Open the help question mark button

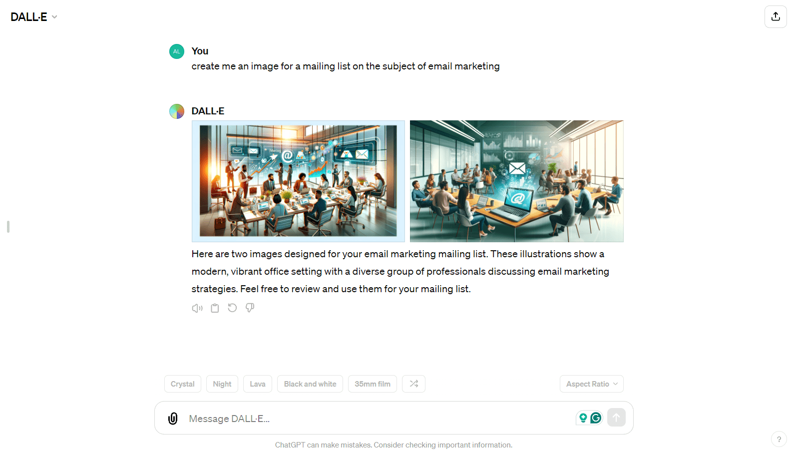tap(779, 440)
